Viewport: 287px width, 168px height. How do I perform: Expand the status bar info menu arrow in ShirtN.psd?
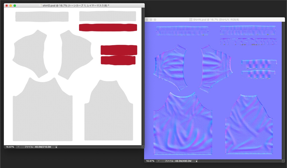pos(197,161)
